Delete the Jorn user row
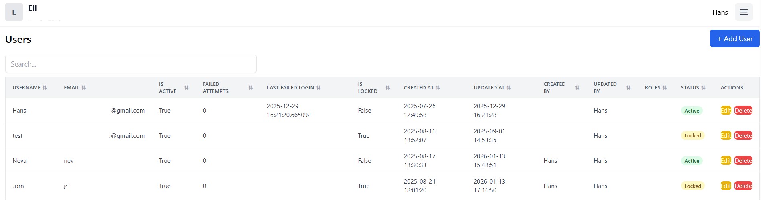Viewport: 761px width, 200px height. pos(743,186)
